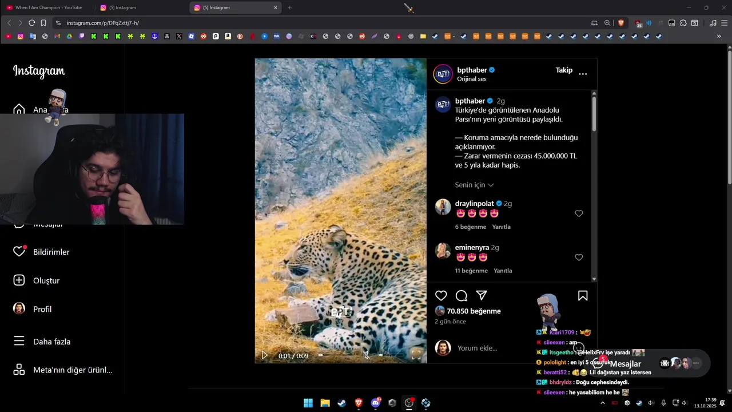Open the browser main hamburger menu

coord(724,23)
